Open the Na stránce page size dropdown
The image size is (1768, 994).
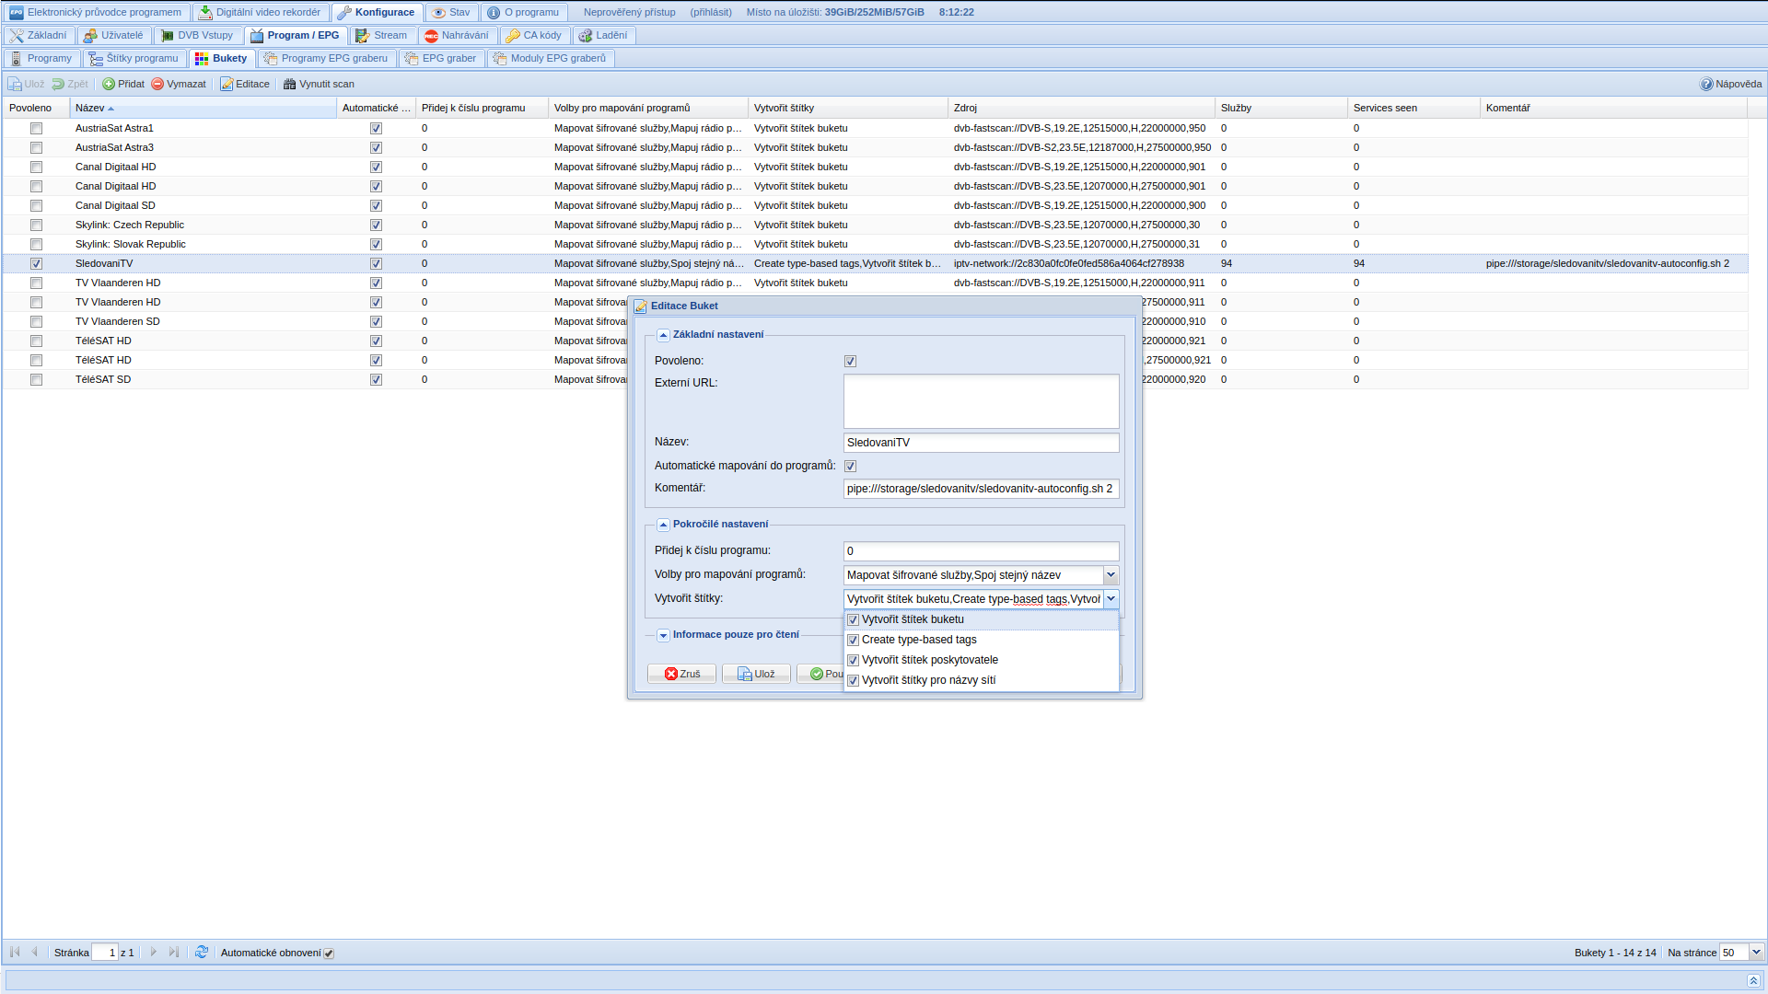point(1755,953)
